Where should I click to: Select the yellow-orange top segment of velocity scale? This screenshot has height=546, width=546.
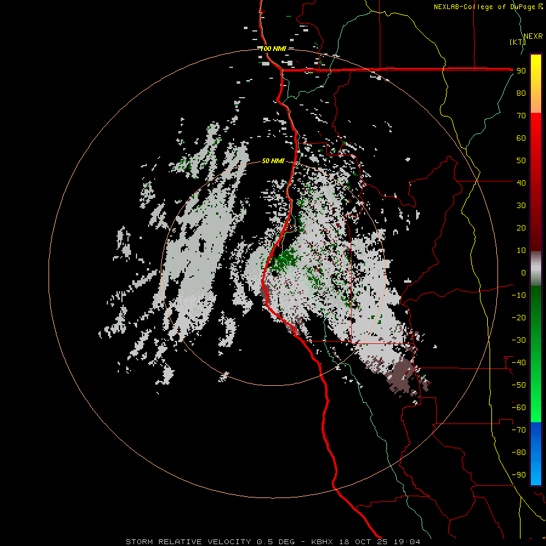tap(536, 84)
